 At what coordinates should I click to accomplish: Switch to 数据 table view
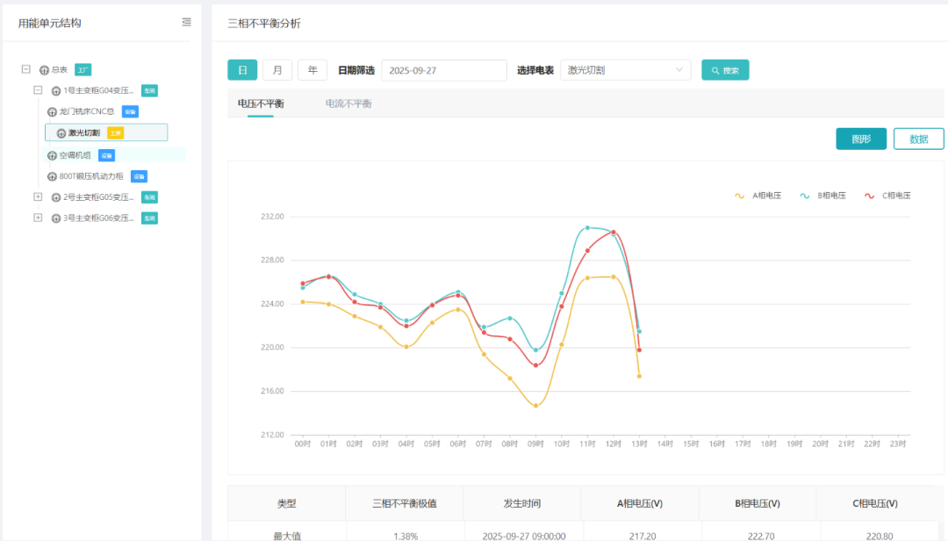[918, 139]
